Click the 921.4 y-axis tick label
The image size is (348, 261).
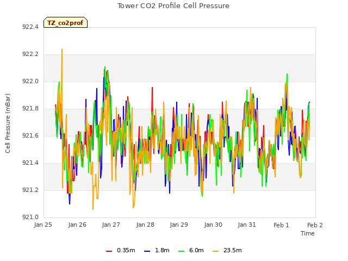[x=30, y=163]
